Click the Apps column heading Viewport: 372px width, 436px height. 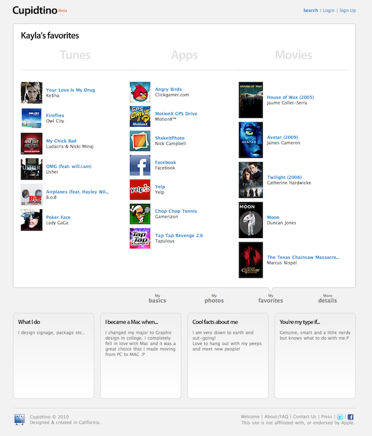(x=184, y=55)
